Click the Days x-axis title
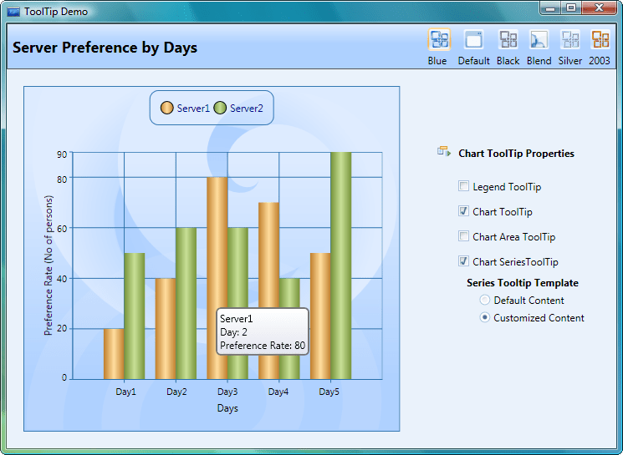The image size is (623, 455). pos(227,408)
